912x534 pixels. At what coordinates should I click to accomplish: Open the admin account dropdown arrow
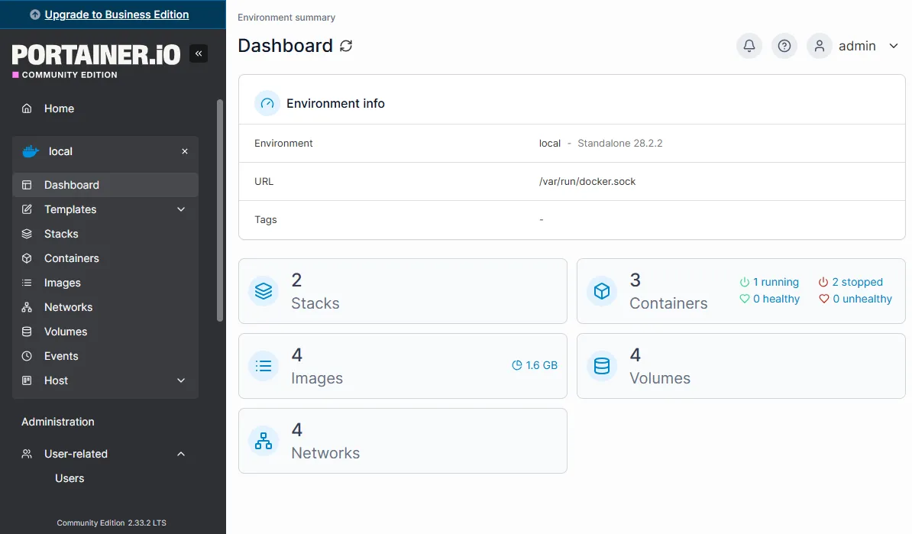point(894,46)
